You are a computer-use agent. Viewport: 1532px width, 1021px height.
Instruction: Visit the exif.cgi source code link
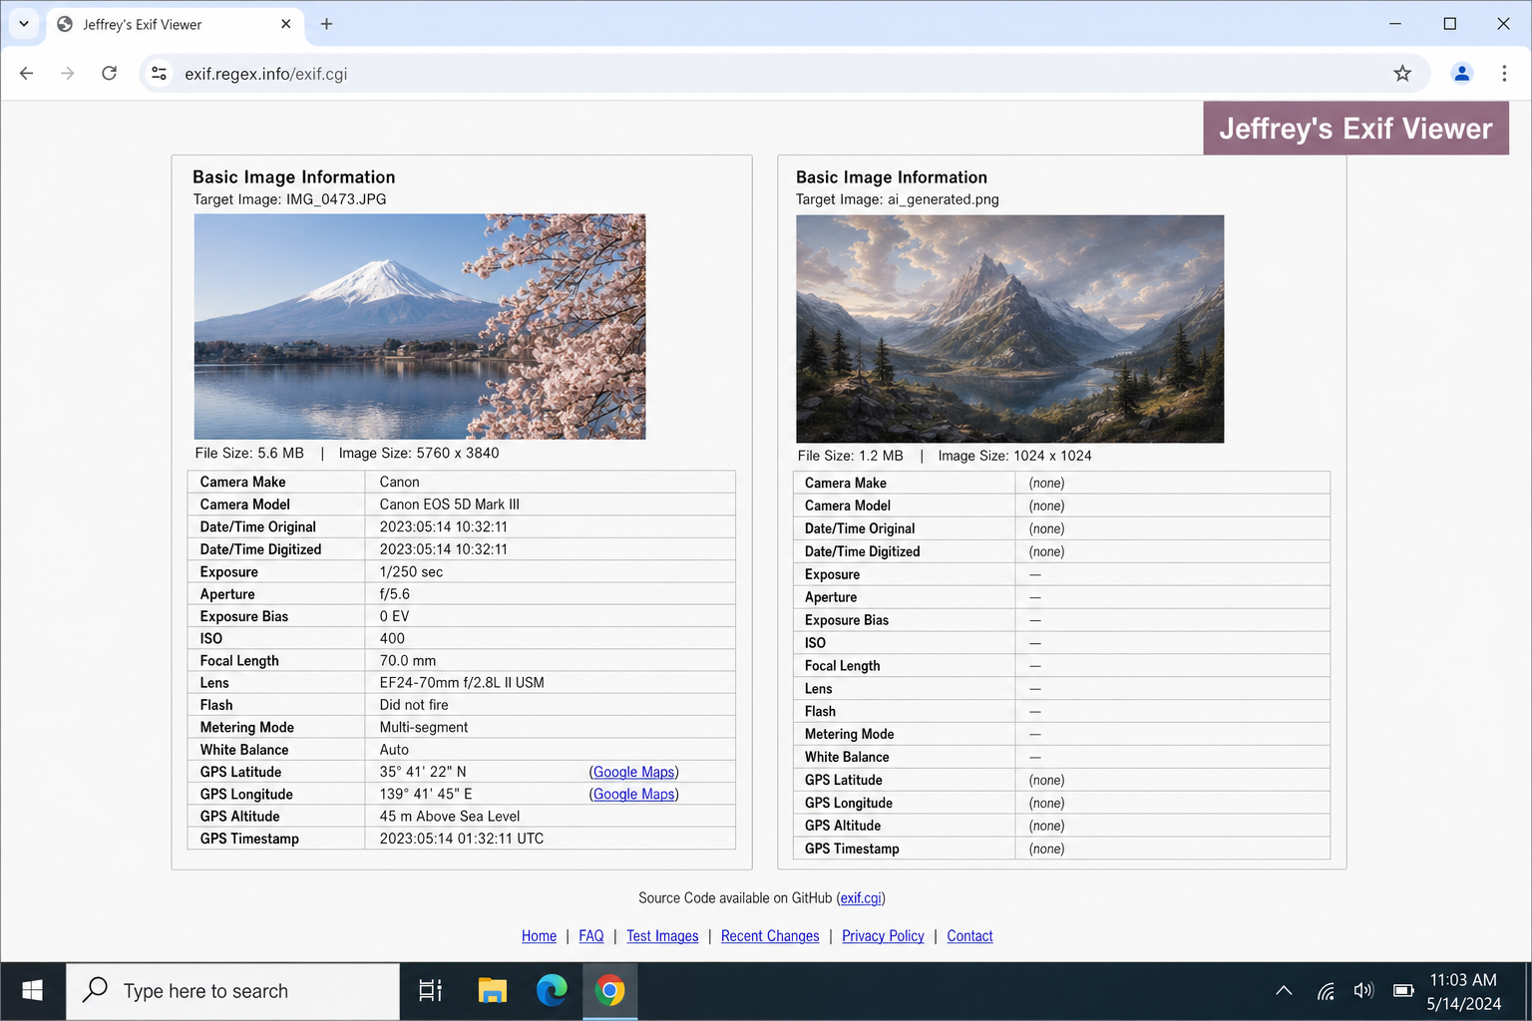coord(861,897)
